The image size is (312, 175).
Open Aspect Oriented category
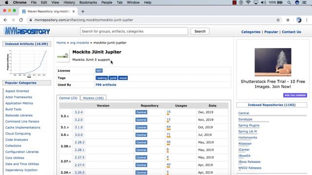17,91
